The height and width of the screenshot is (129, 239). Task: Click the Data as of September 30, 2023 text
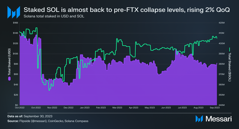click(30, 116)
